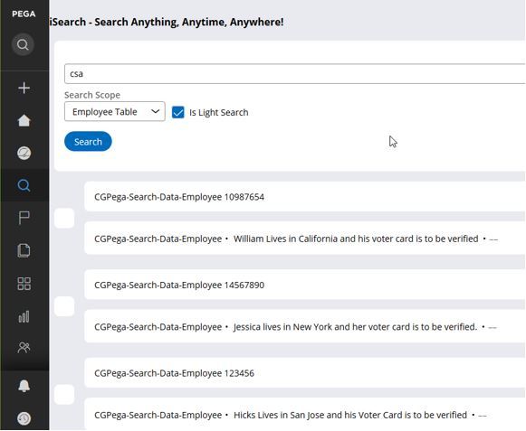Viewport: 526px width, 431px height.
Task: Toggle the Is Light Search checkbox
Action: (x=177, y=112)
